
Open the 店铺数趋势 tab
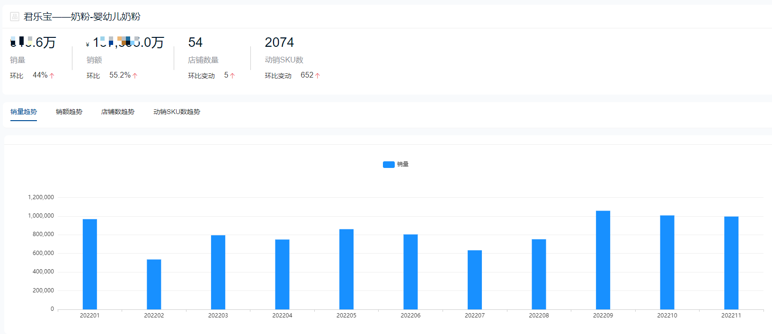[118, 112]
